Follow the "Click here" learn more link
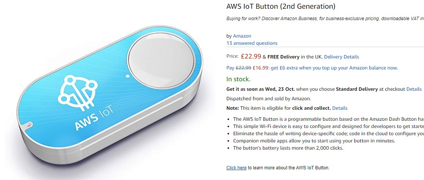The height and width of the screenshot is (180, 424). [x=236, y=167]
